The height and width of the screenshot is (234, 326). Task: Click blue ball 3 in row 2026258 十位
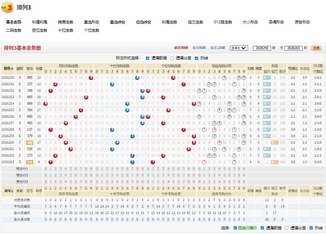click(x=112, y=130)
